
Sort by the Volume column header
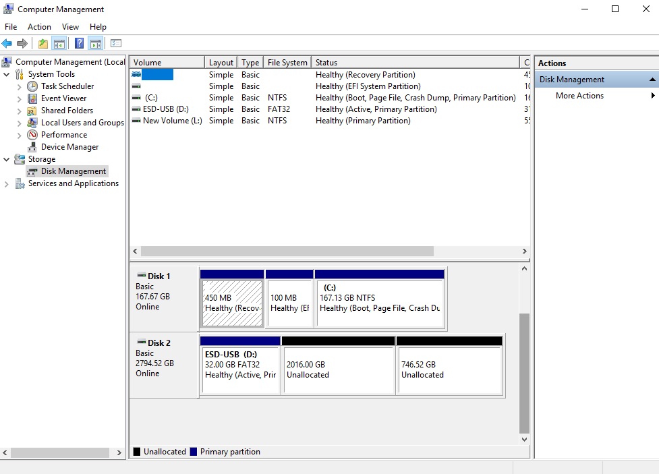click(167, 62)
